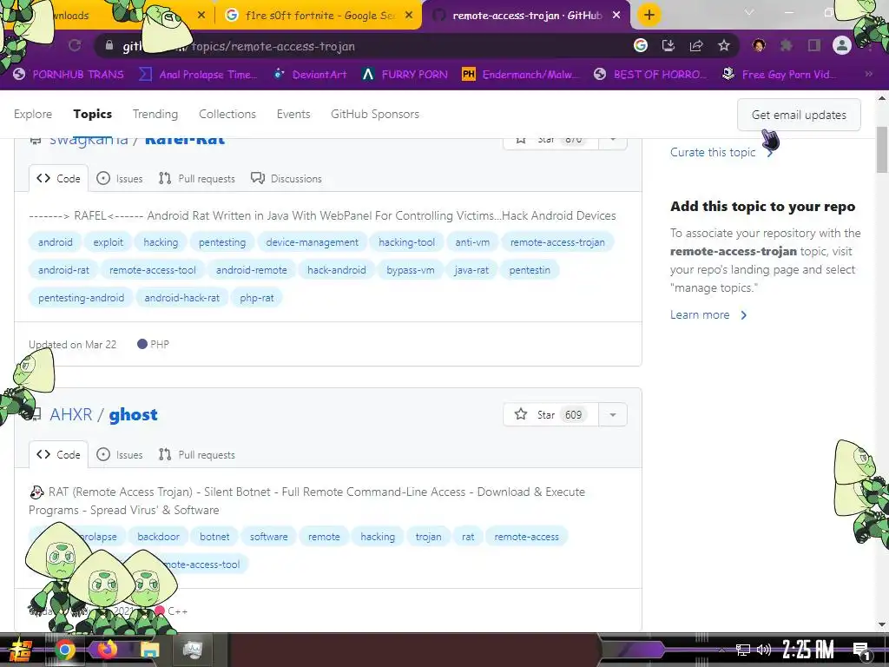Follow the Learn more link
Screen dimensions: 889x667
[708, 314]
